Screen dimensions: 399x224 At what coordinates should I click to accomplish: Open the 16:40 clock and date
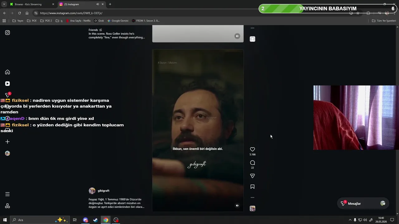click(x=381, y=220)
